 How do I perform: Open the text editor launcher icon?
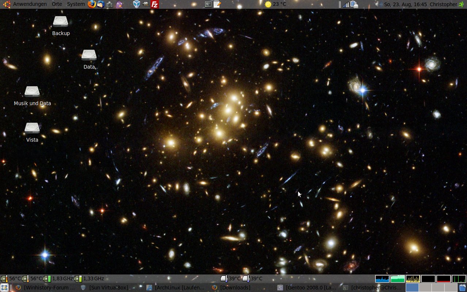[x=217, y=4]
